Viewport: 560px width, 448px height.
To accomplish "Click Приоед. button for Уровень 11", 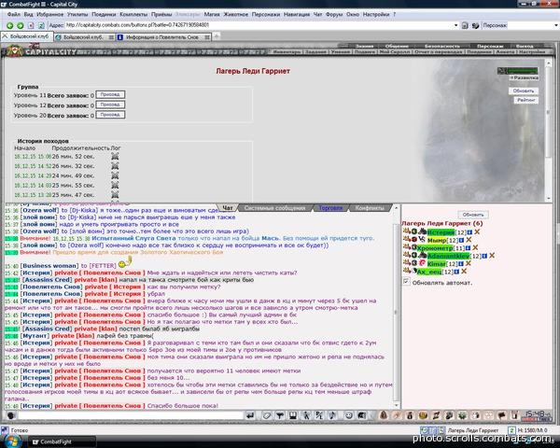I will pos(110,94).
